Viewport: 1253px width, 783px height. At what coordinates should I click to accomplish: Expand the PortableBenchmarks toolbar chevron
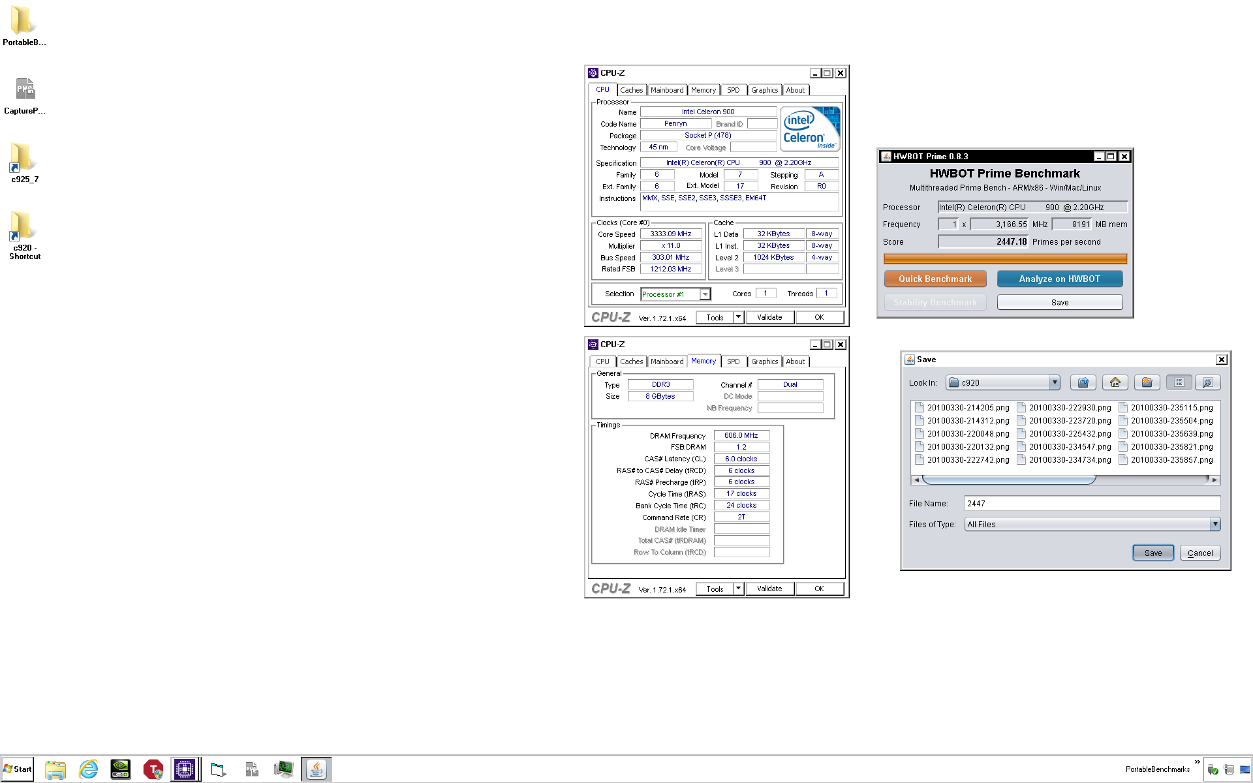point(1197,762)
